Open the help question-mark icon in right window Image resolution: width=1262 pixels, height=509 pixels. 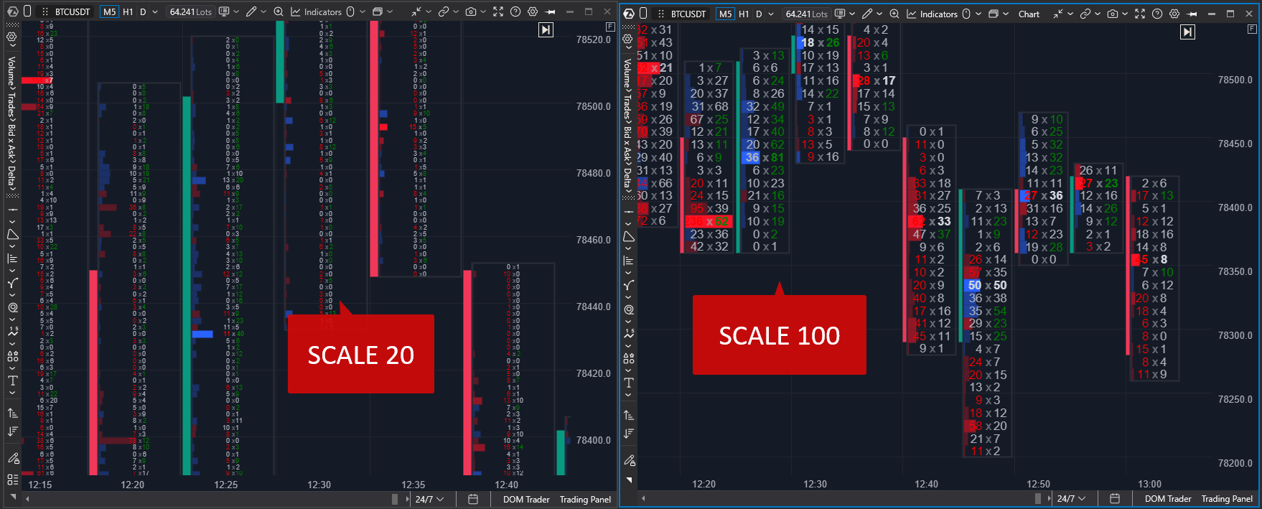[x=1157, y=14]
